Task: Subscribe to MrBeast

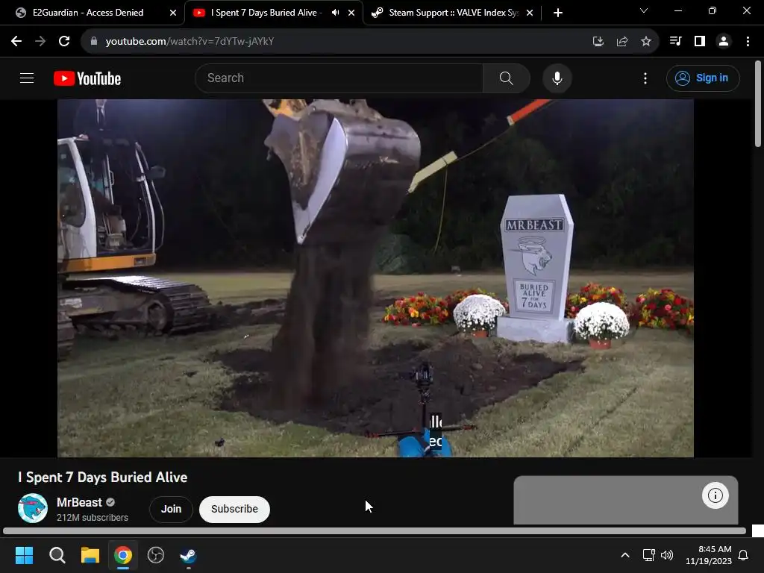Action: click(234, 509)
